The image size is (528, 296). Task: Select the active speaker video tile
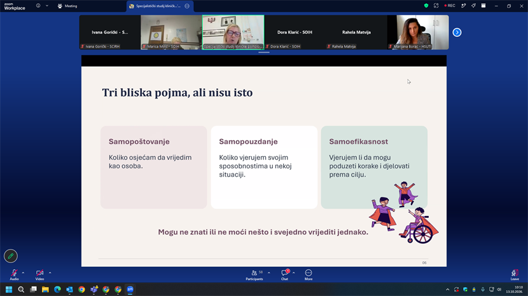click(x=233, y=32)
